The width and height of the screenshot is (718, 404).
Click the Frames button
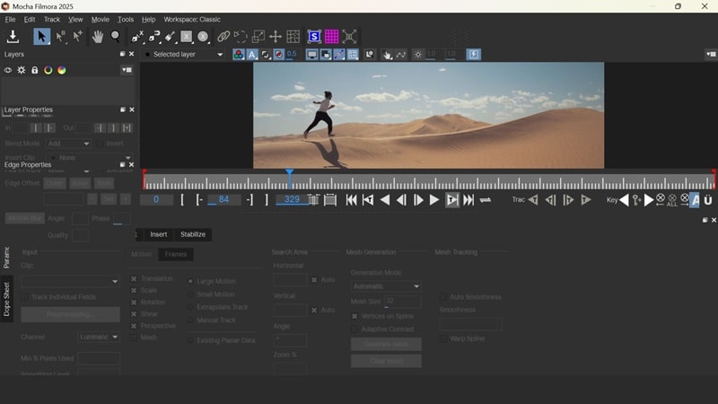pyautogui.click(x=176, y=254)
